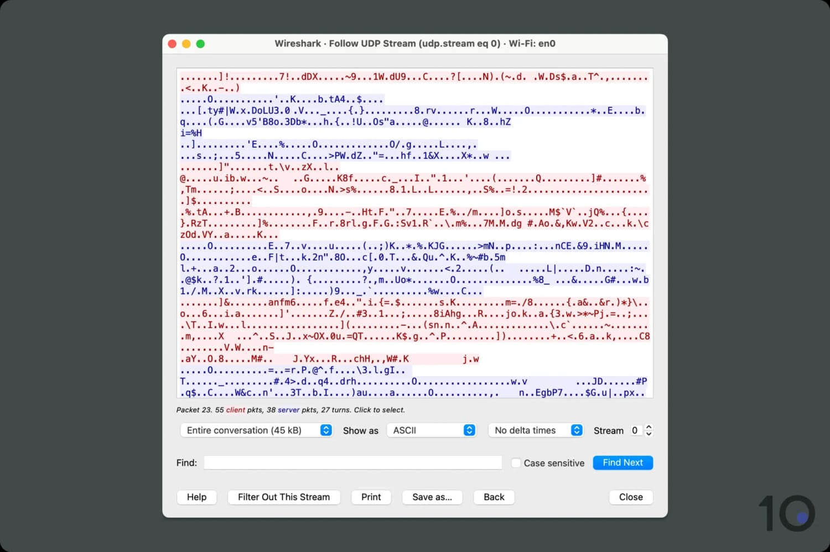Maximize the window with the green button
Screen dimensions: 830x552
(200, 44)
